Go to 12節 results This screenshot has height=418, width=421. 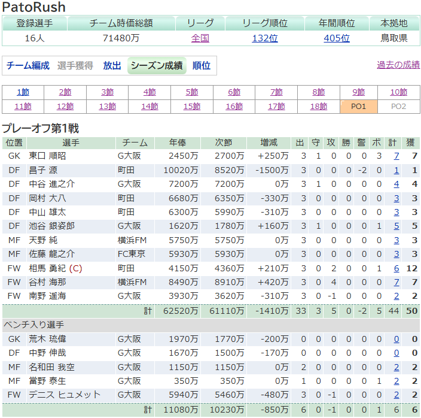pos(65,107)
